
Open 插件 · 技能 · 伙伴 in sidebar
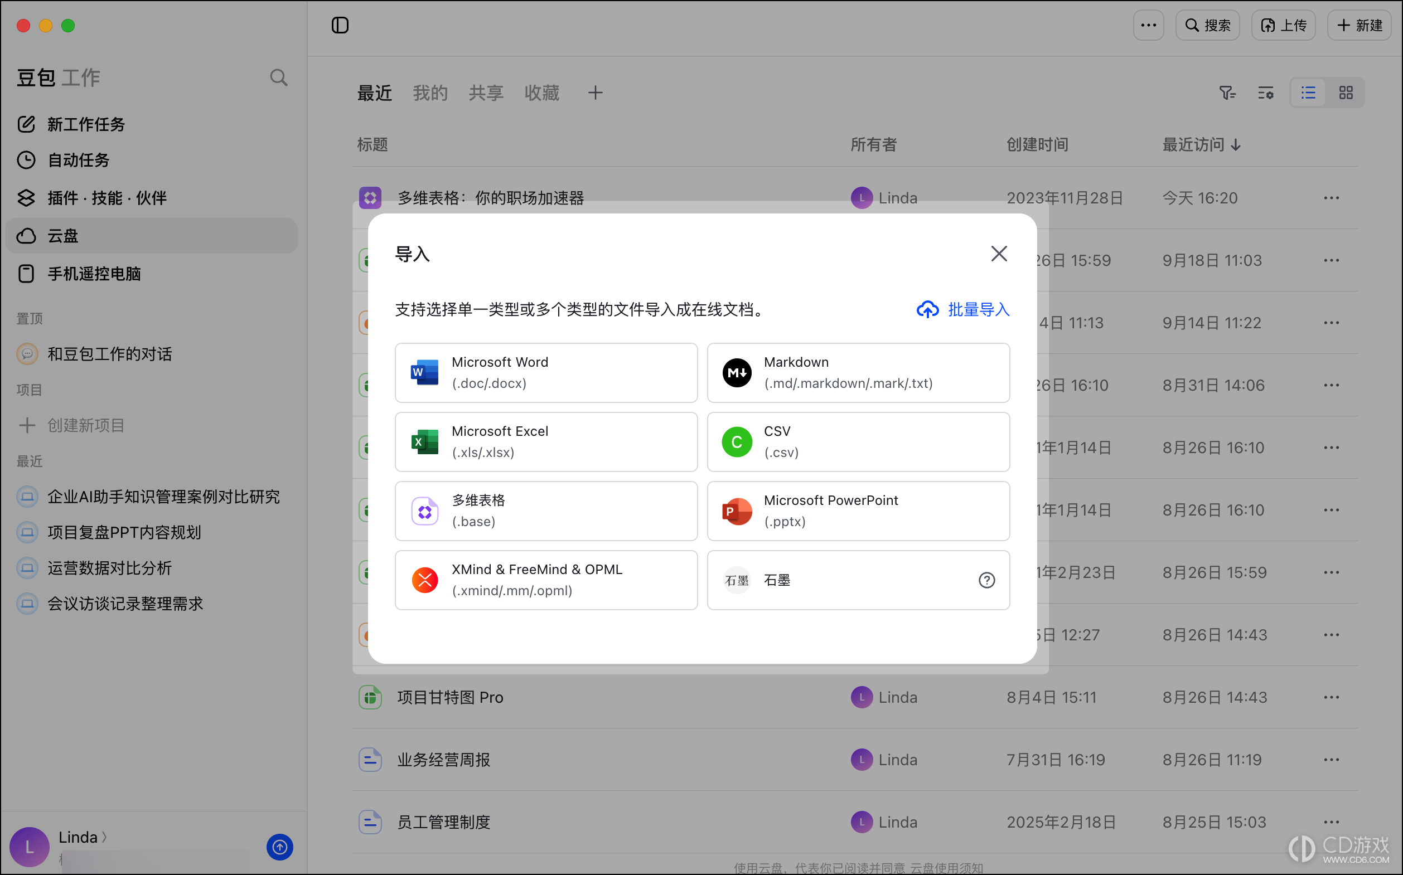(152, 198)
